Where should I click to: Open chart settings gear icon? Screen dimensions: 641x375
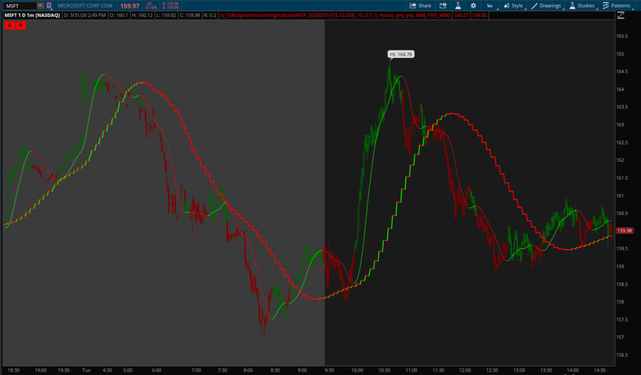[473, 6]
